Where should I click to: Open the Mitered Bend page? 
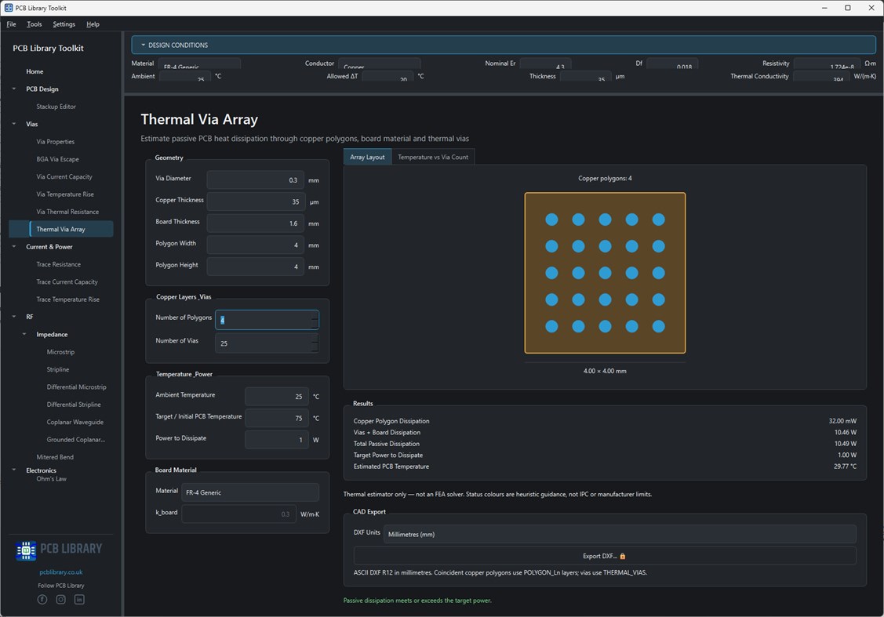coord(55,457)
